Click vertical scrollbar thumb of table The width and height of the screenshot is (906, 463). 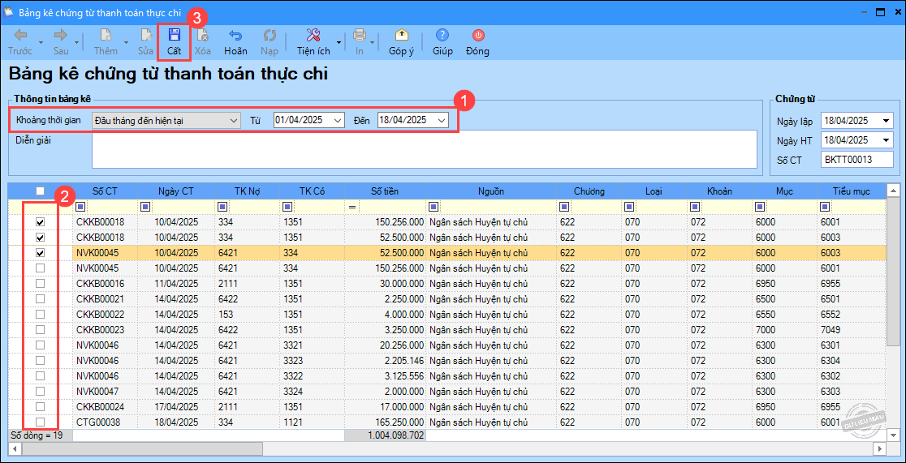[x=893, y=272]
